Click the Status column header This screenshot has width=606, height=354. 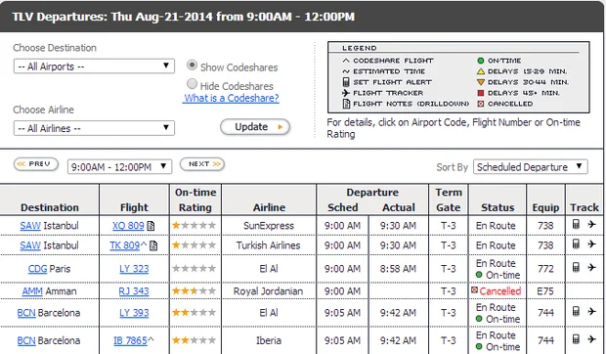498,207
